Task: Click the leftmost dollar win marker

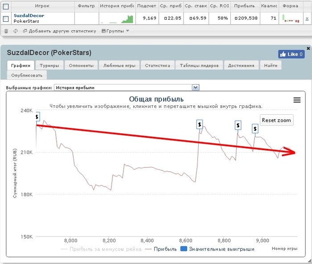Action: (37, 117)
